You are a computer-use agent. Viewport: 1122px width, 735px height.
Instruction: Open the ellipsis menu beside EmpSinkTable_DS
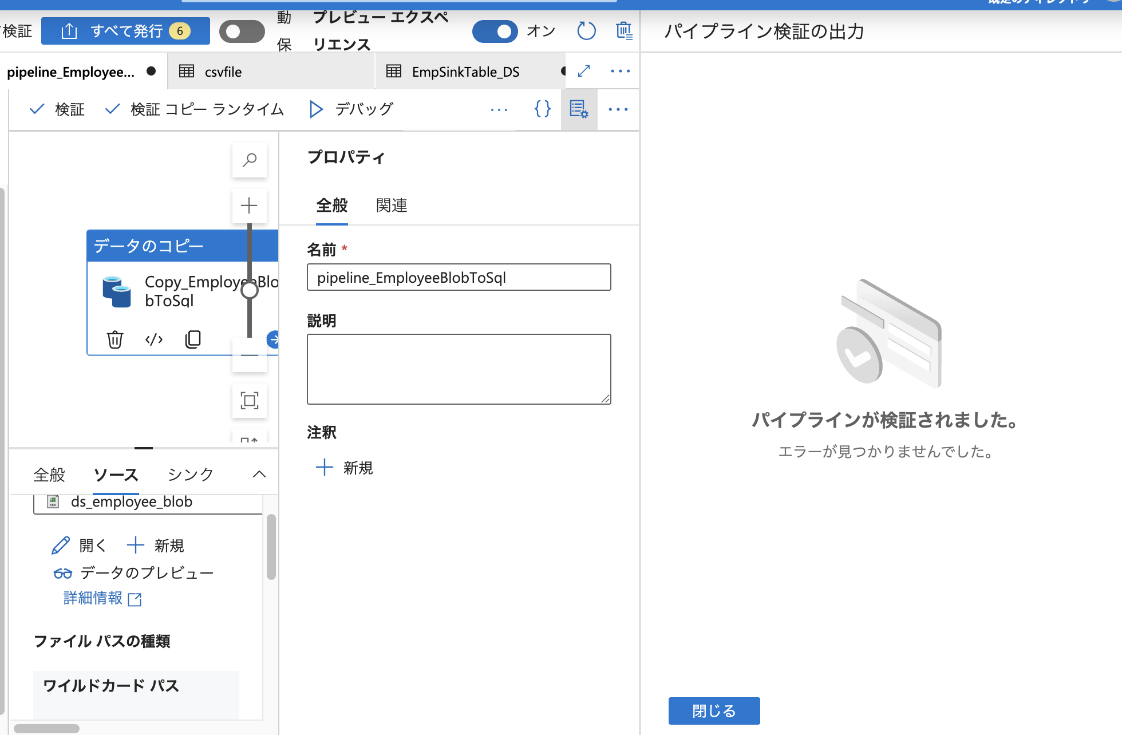click(x=619, y=71)
